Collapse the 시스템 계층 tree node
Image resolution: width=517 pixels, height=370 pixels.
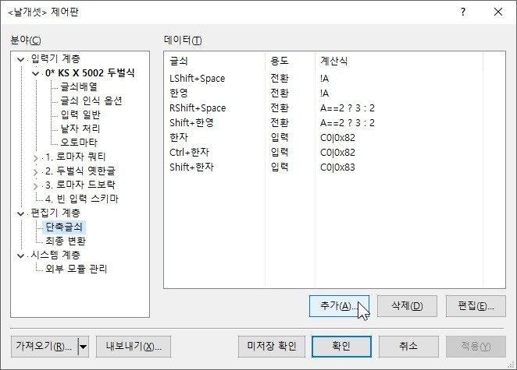[20, 255]
